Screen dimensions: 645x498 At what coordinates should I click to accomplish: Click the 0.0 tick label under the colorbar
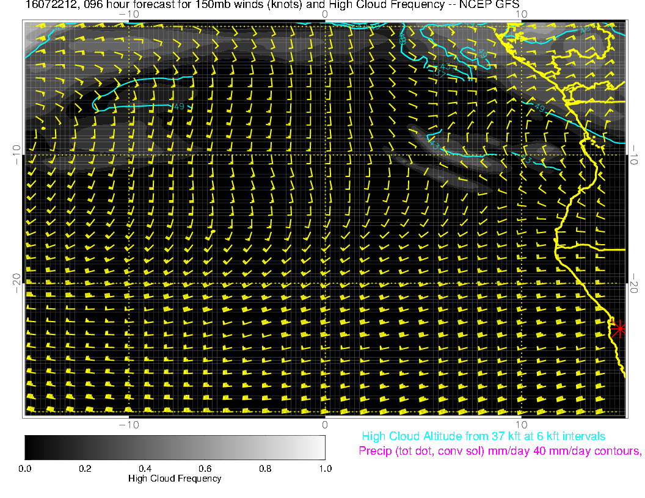(x=25, y=469)
